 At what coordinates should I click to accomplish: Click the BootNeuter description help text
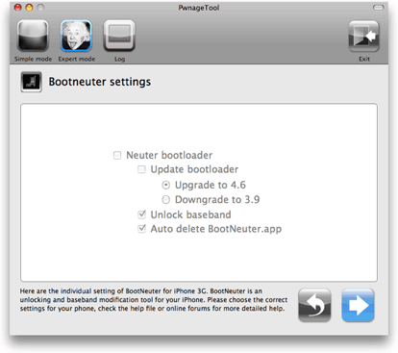tap(154, 300)
